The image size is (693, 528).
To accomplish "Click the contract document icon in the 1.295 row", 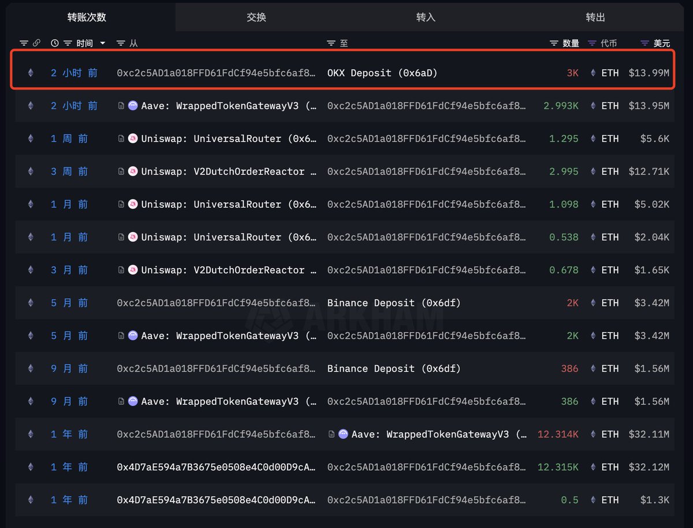I will [121, 139].
